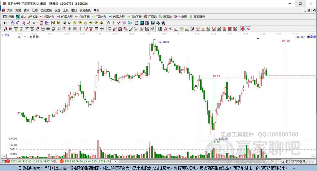Toggle the blue infinity symbol button
The width and height of the screenshot is (317, 171).
[x=248, y=29]
